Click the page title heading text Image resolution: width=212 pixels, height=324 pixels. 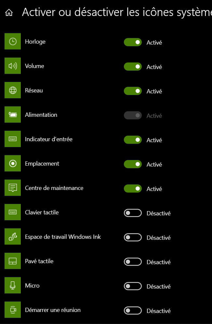click(117, 12)
